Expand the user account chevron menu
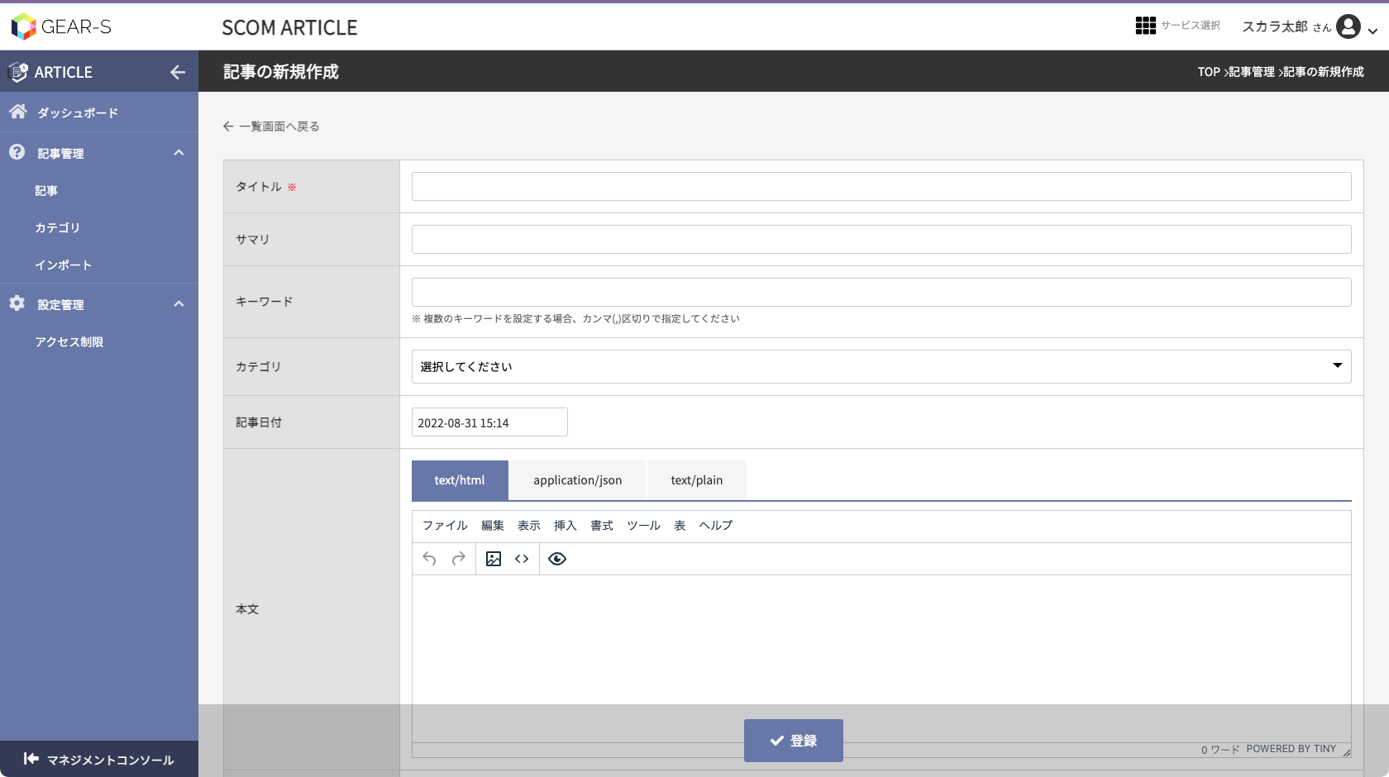Viewport: 1389px width, 777px height. pyautogui.click(x=1372, y=31)
